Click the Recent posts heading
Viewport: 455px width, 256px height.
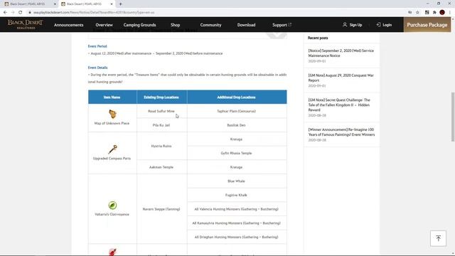tap(318, 38)
